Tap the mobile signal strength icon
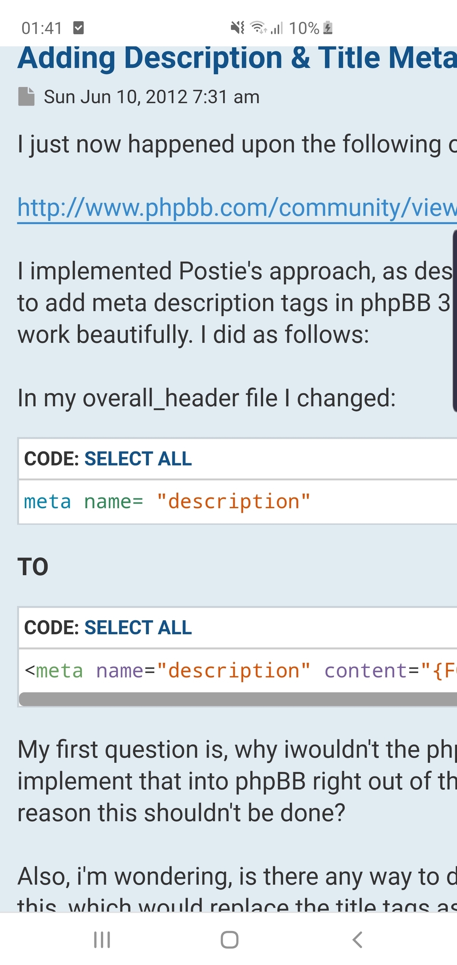Image resolution: width=457 pixels, height=965 pixels. pyautogui.click(x=277, y=28)
